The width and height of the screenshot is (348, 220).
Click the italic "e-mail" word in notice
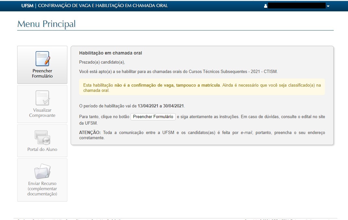(247, 133)
